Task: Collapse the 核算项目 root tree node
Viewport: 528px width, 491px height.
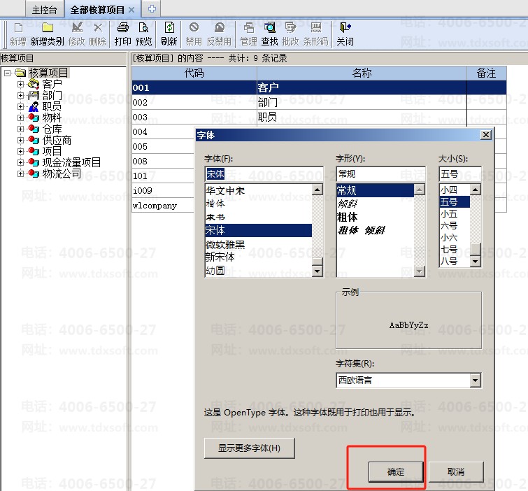Action: click(7, 73)
